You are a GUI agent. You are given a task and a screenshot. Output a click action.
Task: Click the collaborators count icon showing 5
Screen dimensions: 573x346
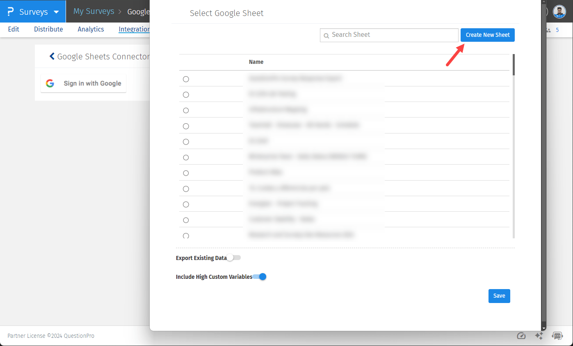pos(548,30)
